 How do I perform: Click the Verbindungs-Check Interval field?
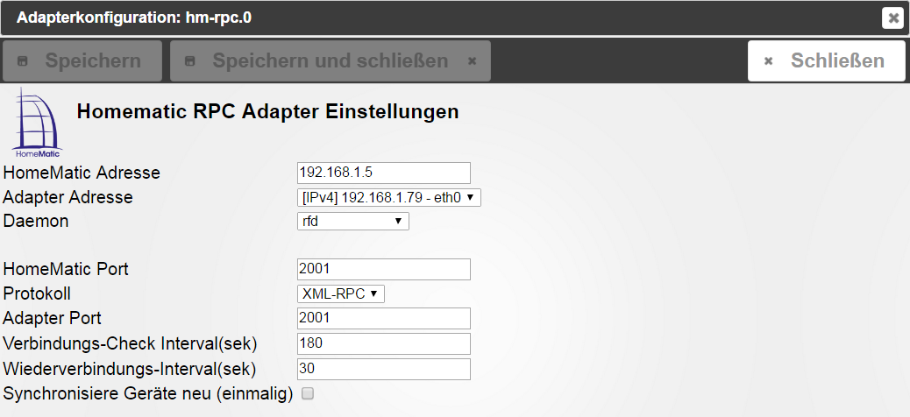(x=384, y=344)
